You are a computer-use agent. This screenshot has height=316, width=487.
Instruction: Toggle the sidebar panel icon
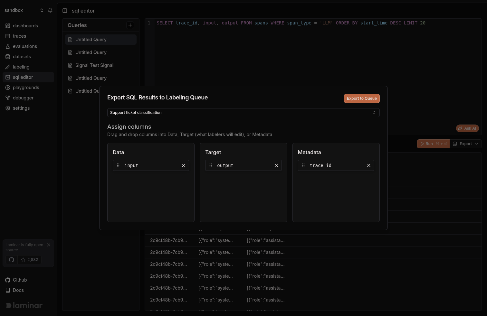[65, 11]
